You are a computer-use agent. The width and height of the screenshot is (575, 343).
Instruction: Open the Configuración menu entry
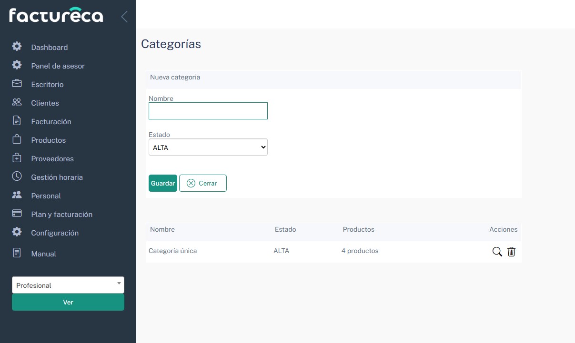(x=55, y=233)
